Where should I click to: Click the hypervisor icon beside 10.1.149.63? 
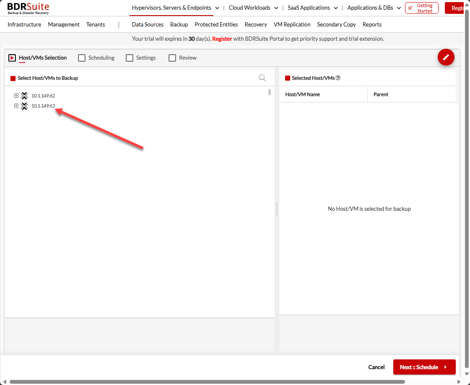(24, 106)
